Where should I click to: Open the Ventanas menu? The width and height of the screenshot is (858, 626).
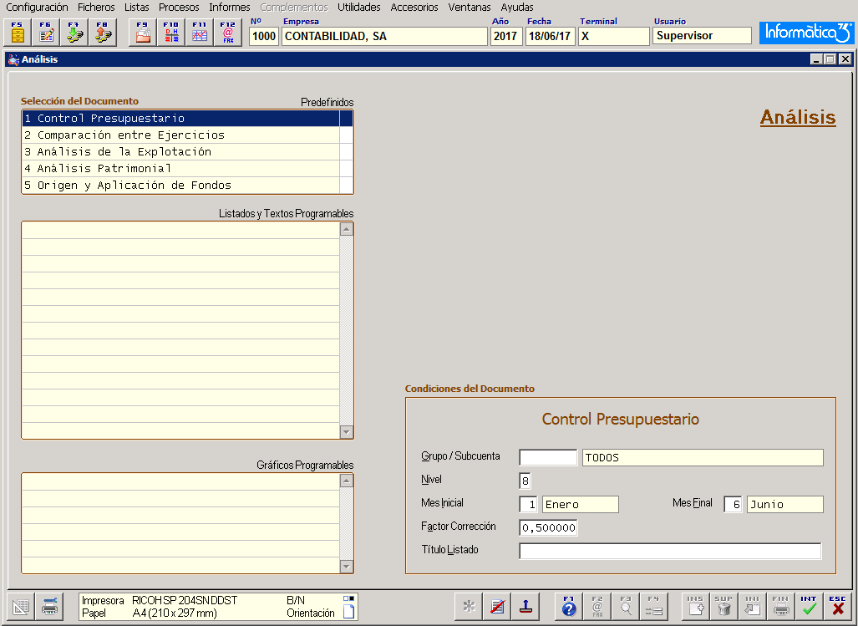[x=470, y=8]
